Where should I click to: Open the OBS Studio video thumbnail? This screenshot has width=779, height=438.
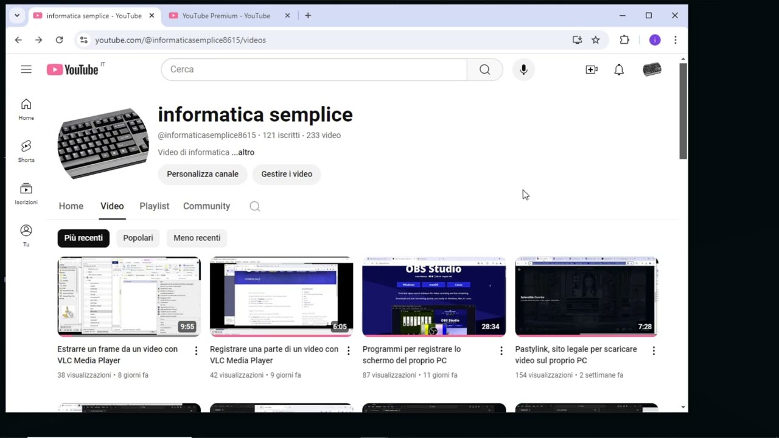434,296
